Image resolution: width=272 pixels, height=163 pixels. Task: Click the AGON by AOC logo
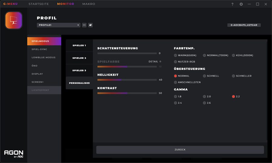pos(14,153)
